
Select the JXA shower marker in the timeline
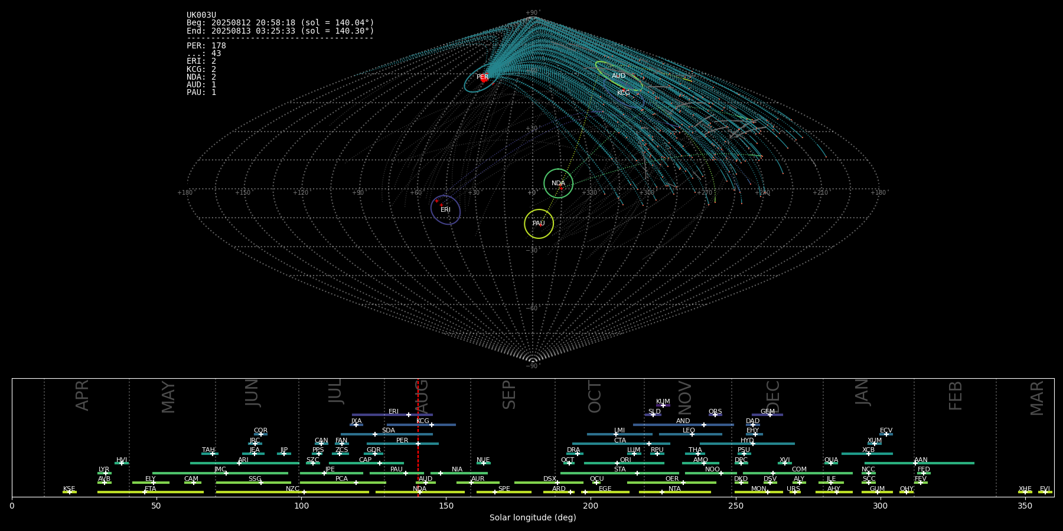[356, 424]
